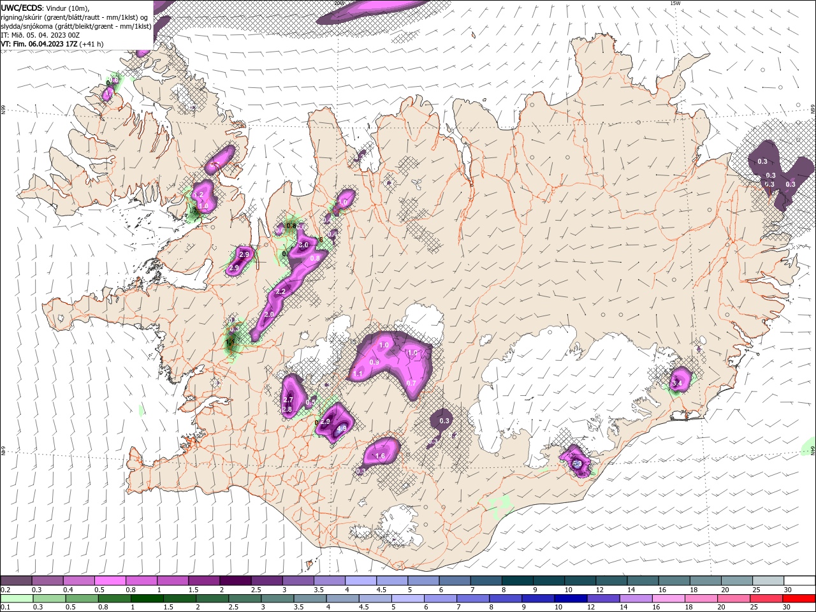Click the IT: Mið. 05. 04. 2023 00Z line
The height and width of the screenshot is (612, 816).
click(40, 35)
